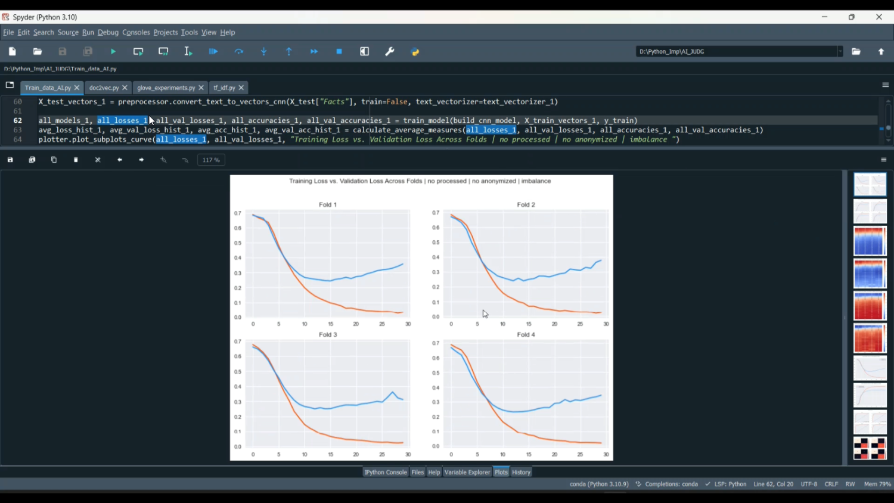Select the black and red checkered plot thumbnail
894x503 pixels.
[870, 448]
